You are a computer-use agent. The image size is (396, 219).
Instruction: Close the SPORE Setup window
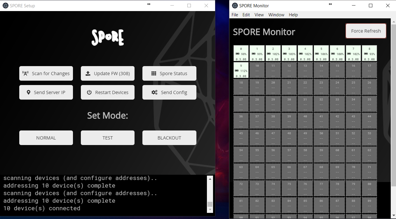pyautogui.click(x=206, y=6)
